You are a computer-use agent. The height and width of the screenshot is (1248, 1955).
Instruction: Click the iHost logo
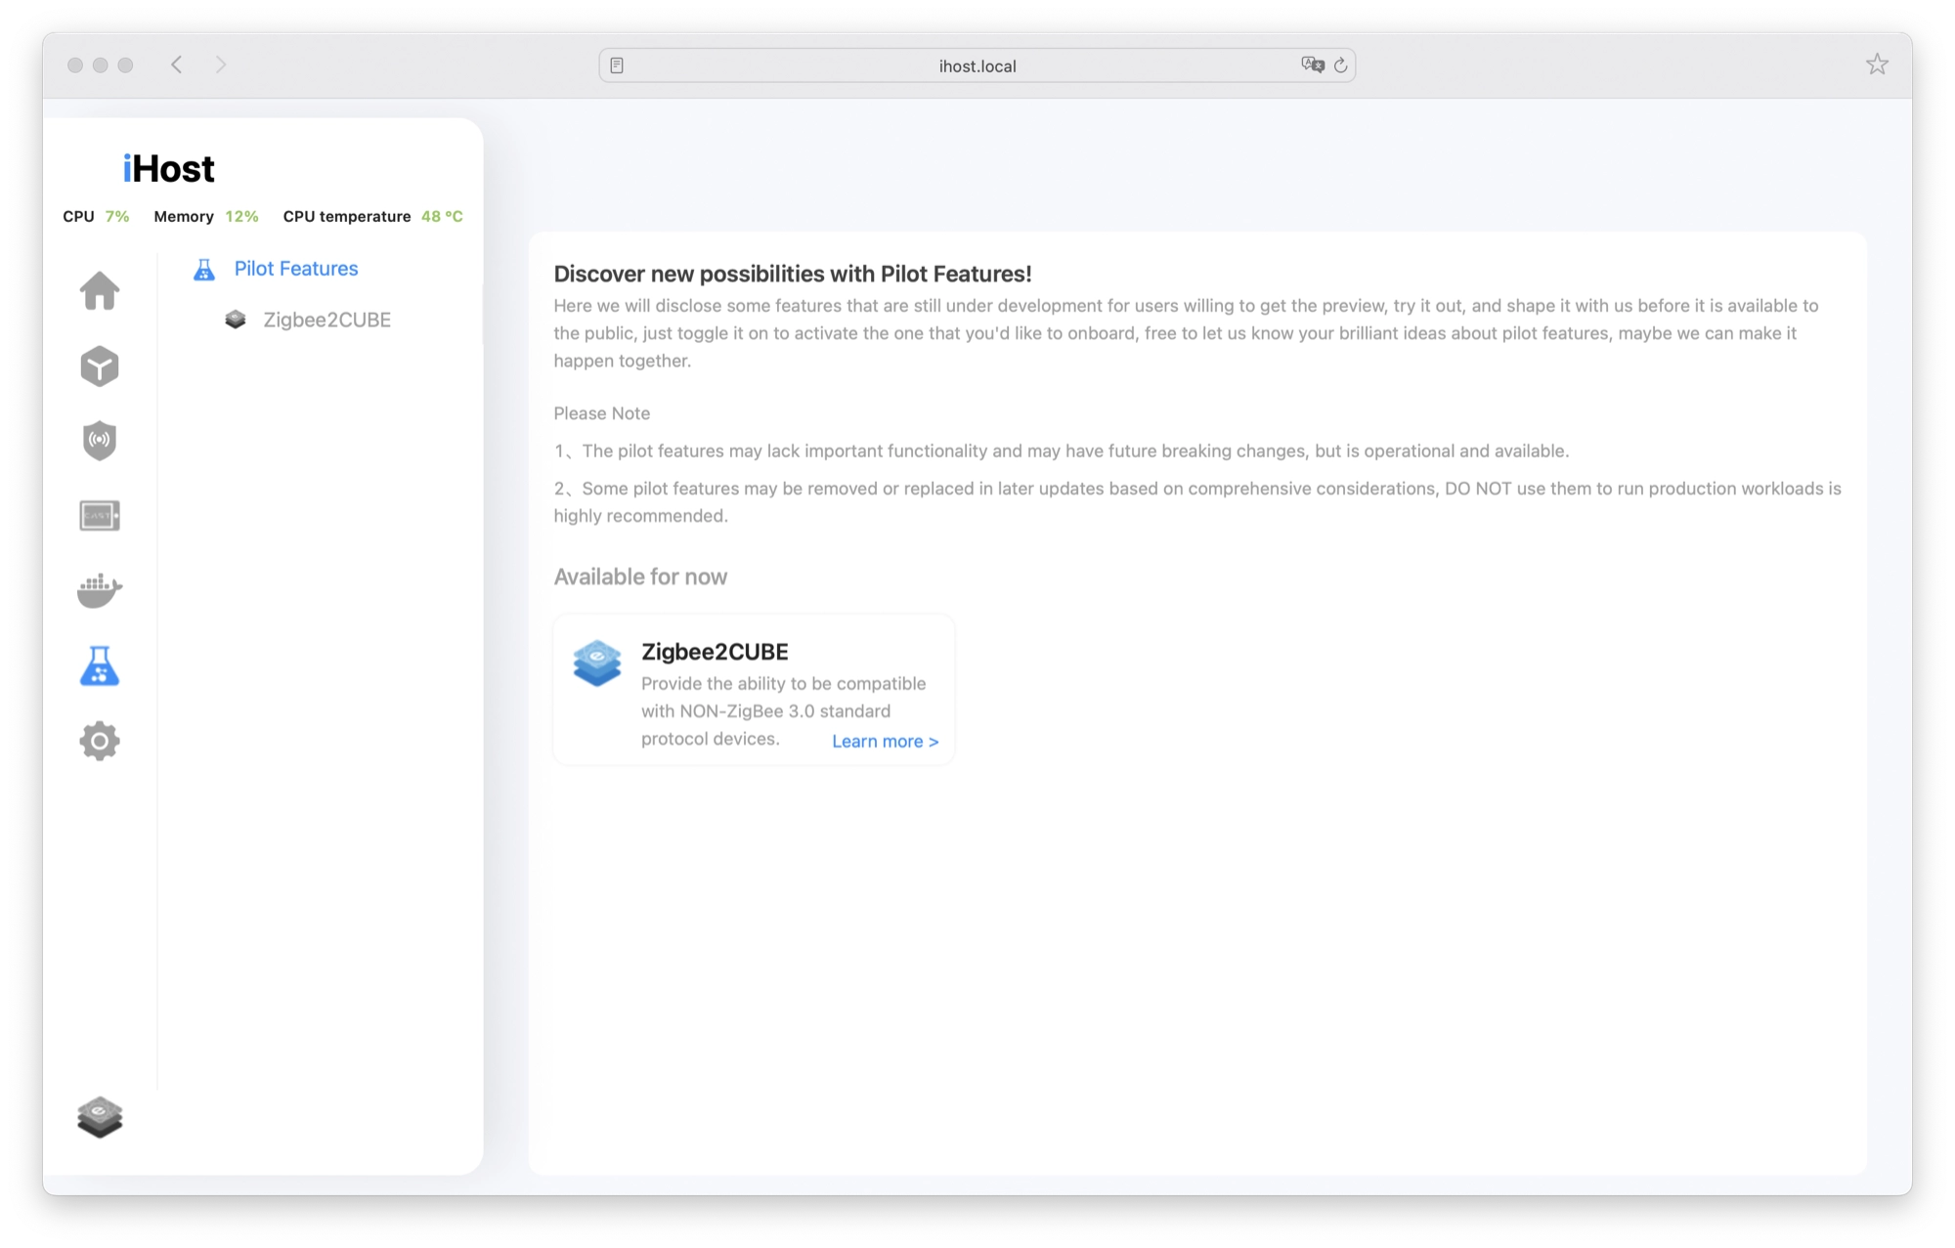(x=168, y=169)
